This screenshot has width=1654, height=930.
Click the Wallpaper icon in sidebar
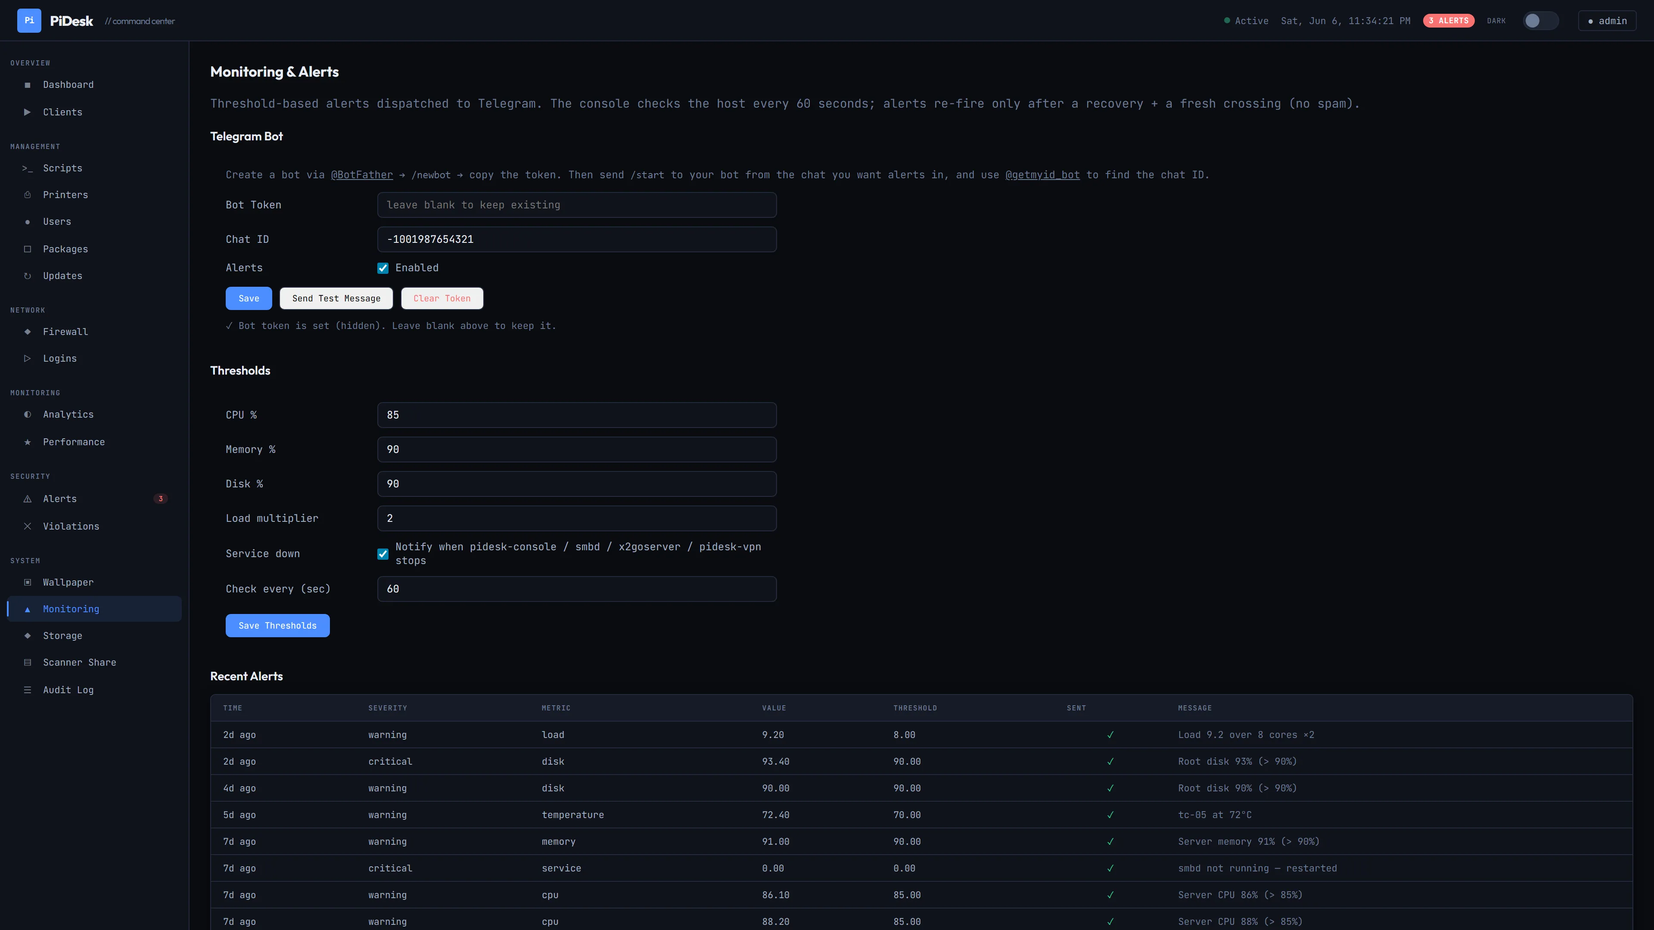pos(27,582)
